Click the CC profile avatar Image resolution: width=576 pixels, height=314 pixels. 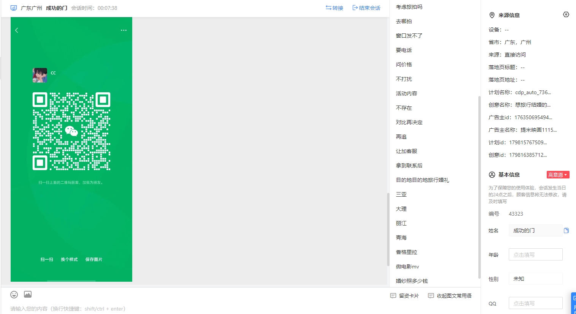pyautogui.click(x=40, y=75)
